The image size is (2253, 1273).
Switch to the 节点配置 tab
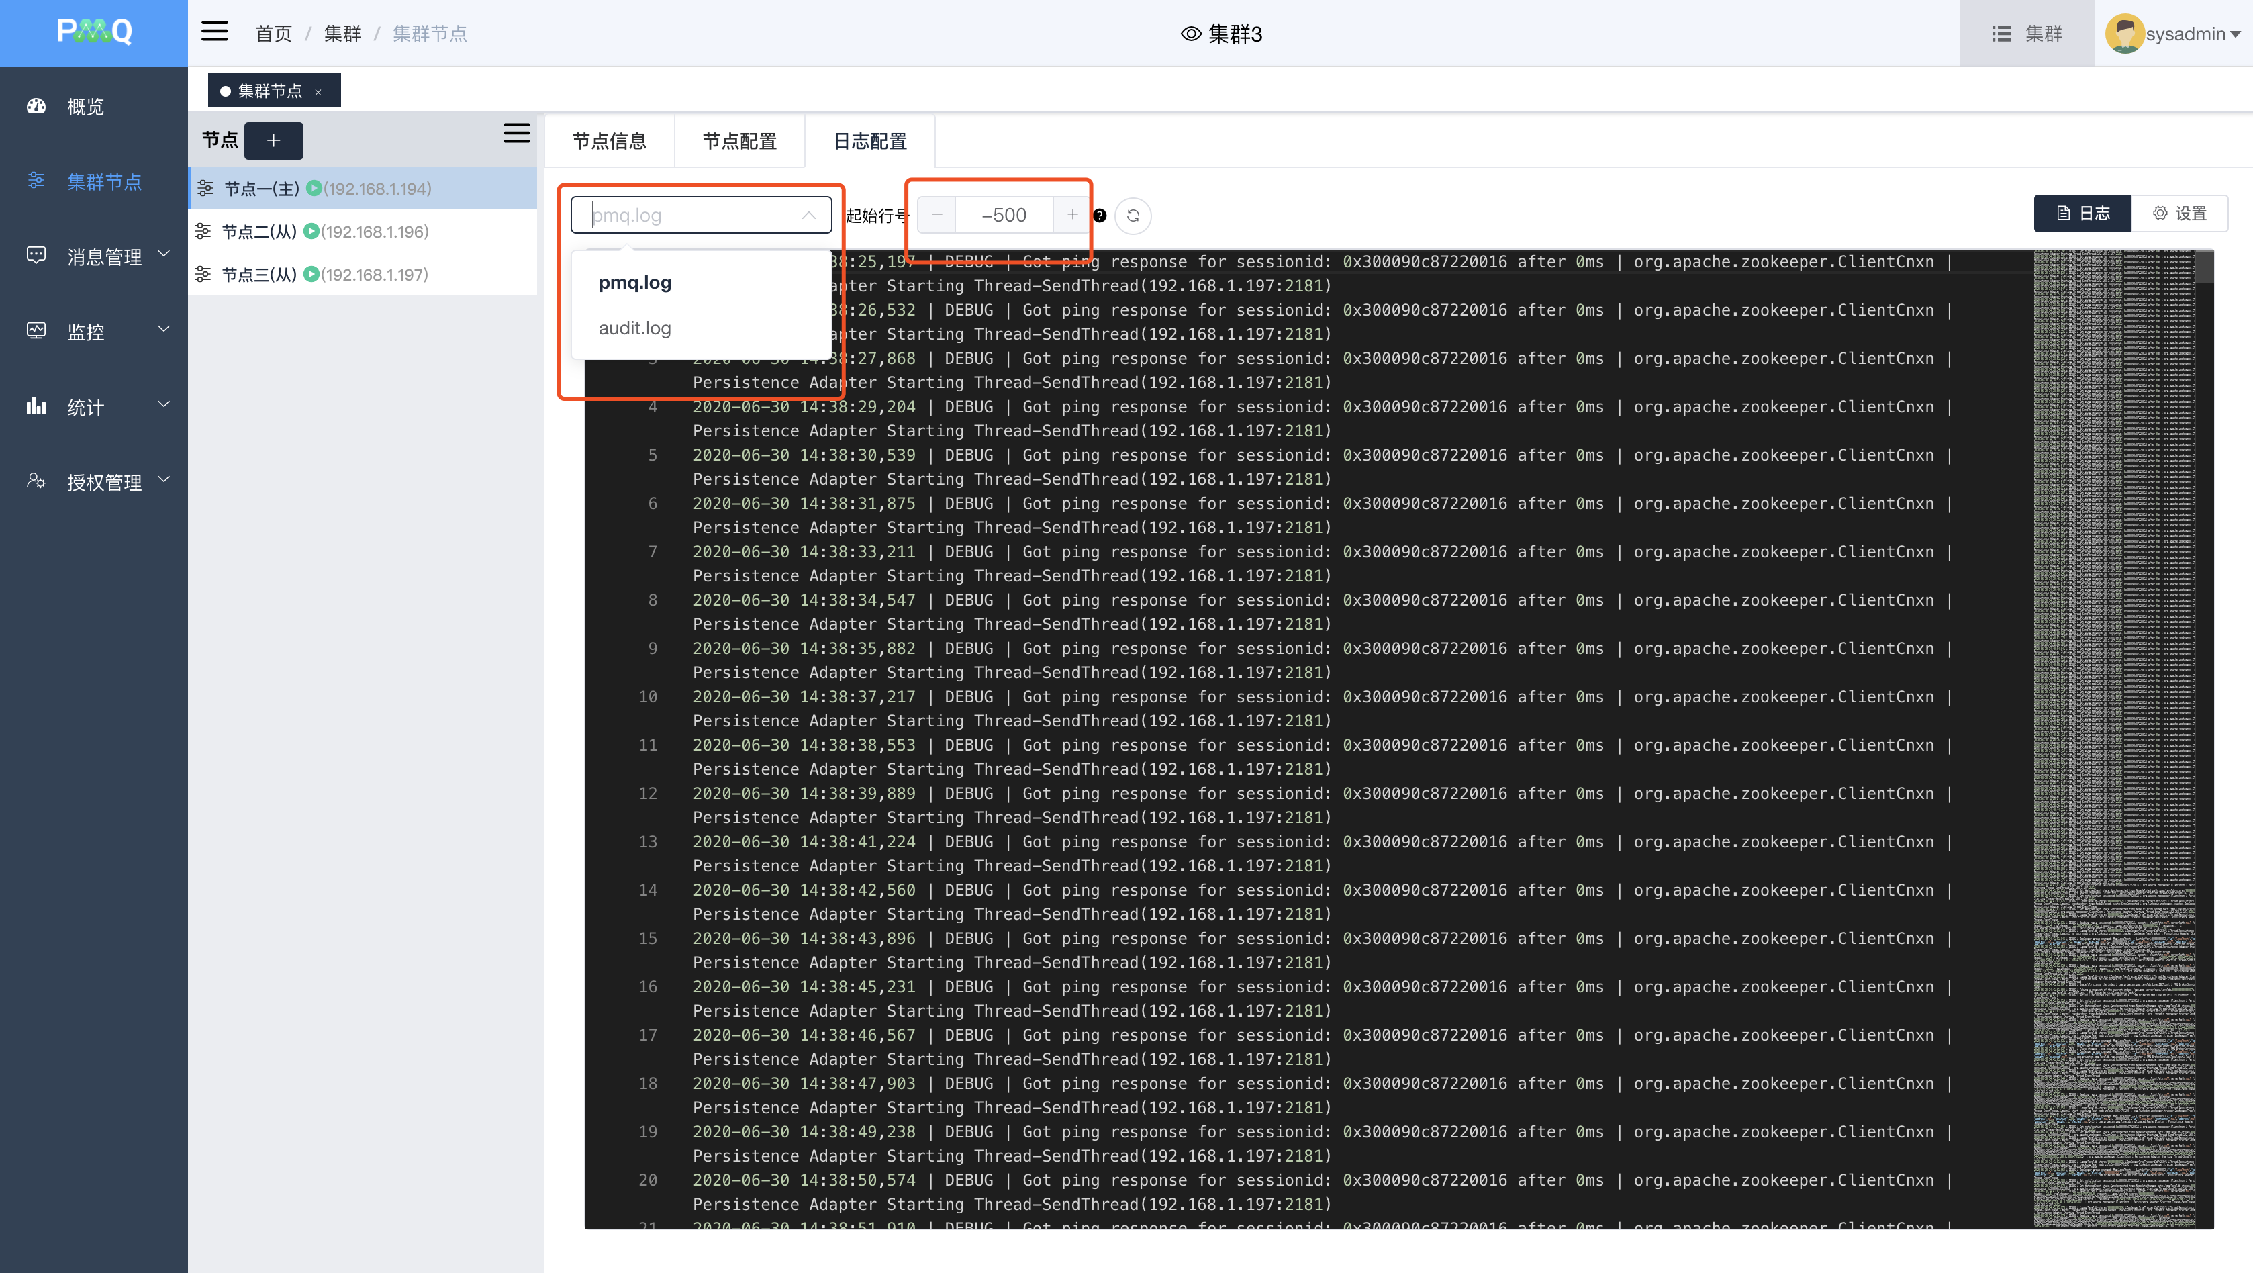coord(739,141)
